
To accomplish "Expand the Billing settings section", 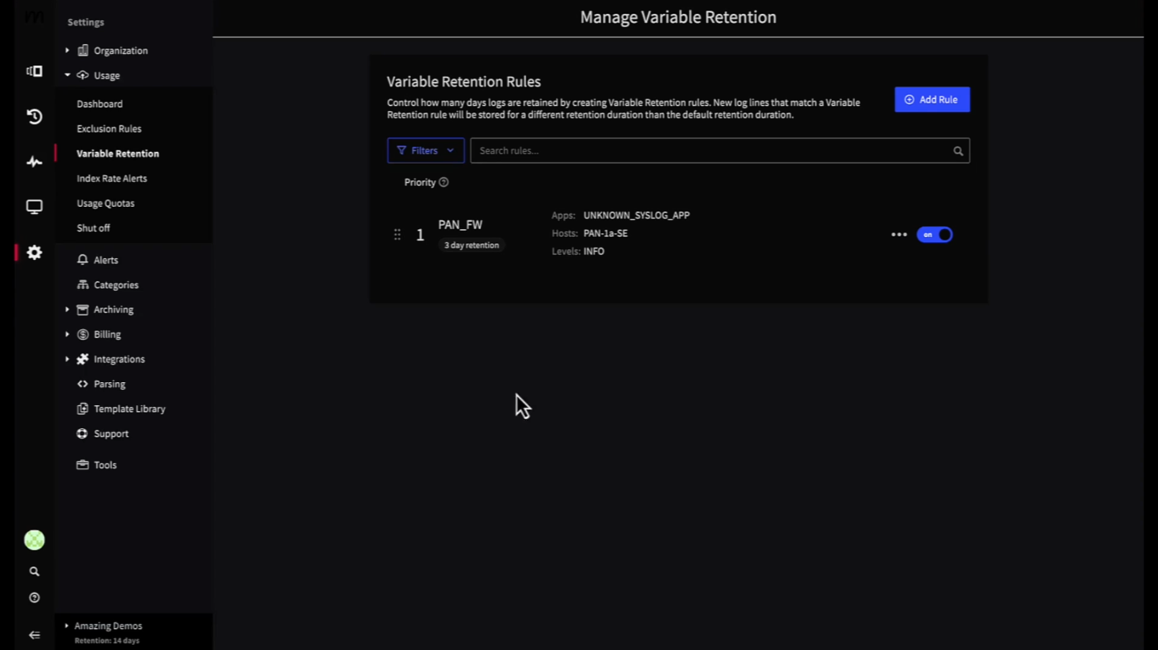I will point(66,334).
